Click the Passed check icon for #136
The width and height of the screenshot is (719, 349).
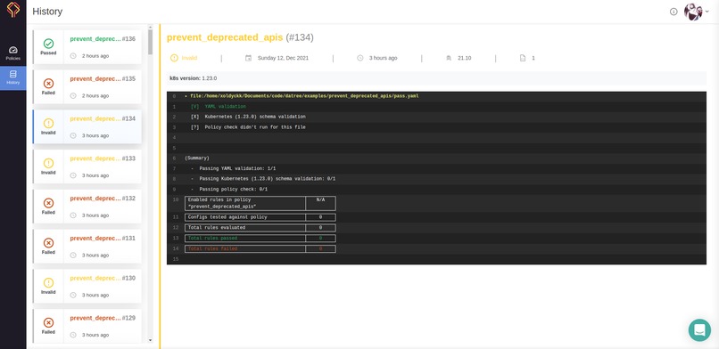[48, 44]
